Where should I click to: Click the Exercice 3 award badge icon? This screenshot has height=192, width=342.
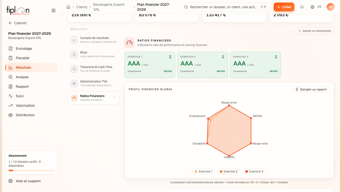(276, 57)
